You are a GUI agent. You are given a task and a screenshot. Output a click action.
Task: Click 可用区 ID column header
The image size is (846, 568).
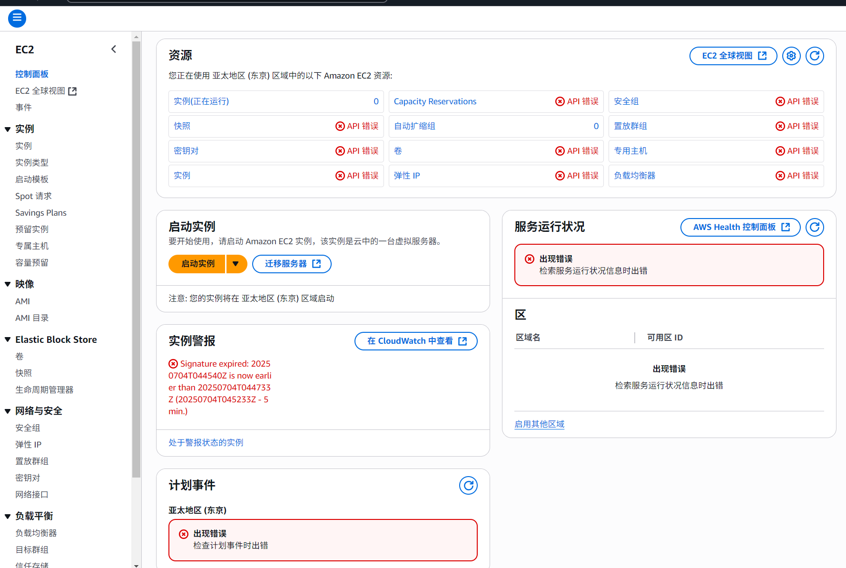click(665, 338)
